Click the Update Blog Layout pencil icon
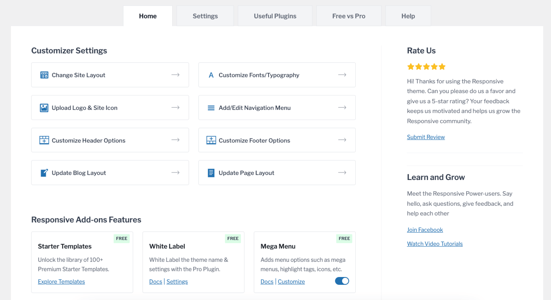 click(x=44, y=172)
